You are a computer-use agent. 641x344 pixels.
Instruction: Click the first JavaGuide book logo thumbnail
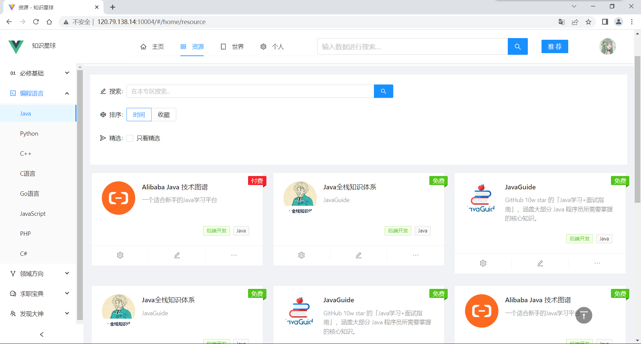click(481, 198)
